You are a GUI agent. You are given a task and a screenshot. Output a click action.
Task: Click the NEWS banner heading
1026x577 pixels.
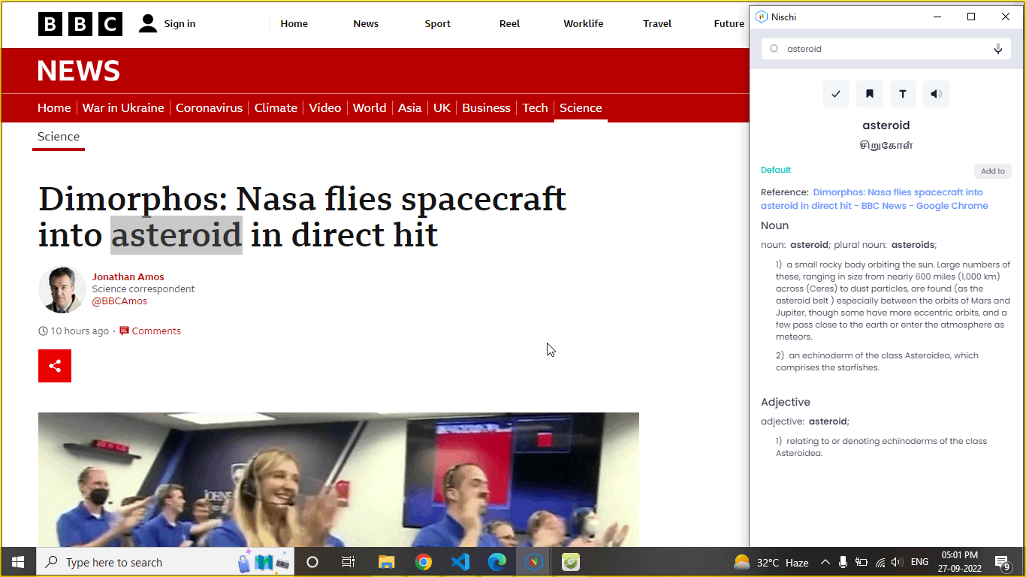tap(79, 71)
